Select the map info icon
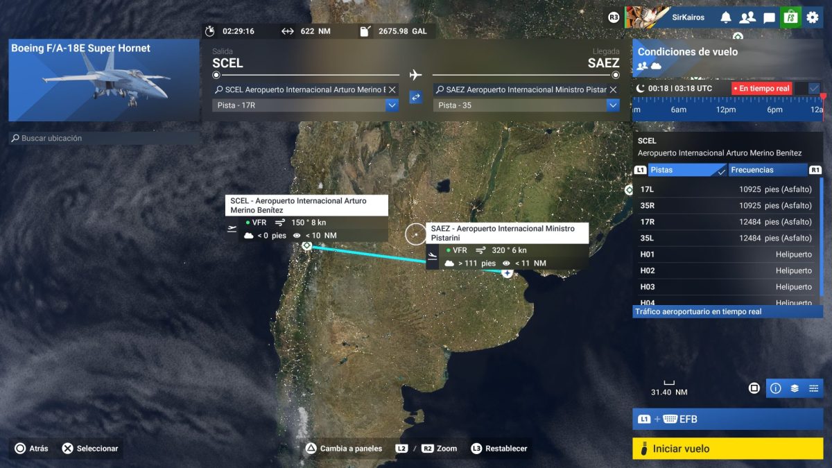 pos(776,388)
